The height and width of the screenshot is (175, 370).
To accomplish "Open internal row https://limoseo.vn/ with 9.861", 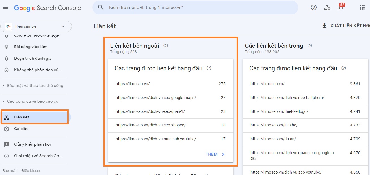I will coord(306,84).
